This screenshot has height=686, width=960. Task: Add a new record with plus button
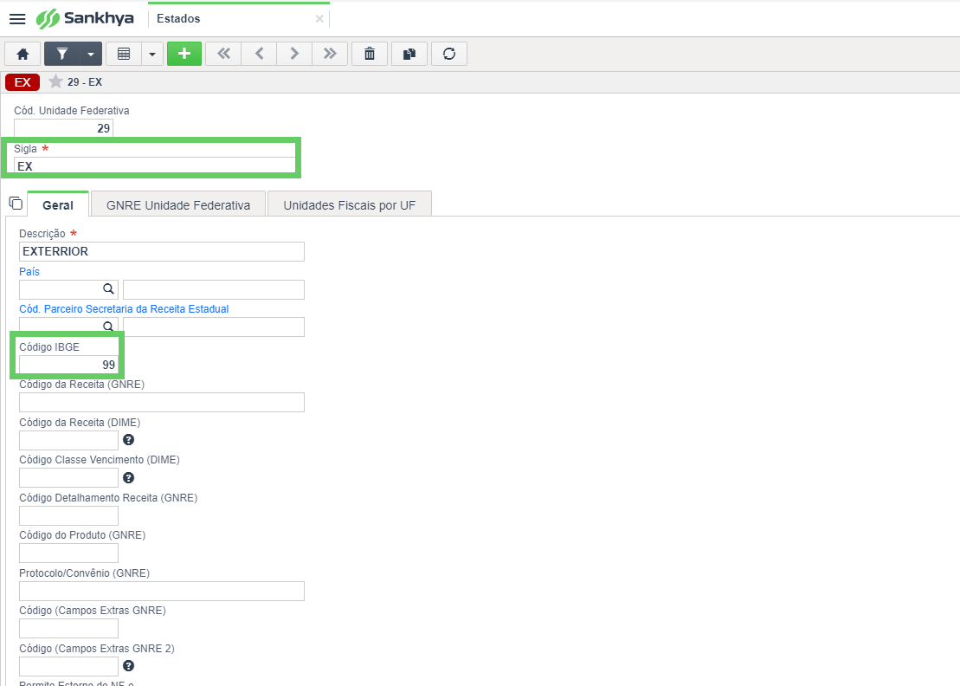(184, 54)
